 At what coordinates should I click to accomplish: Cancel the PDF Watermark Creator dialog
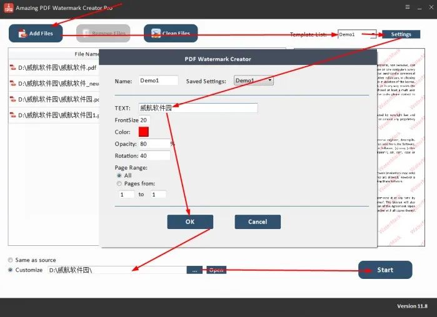click(x=258, y=222)
